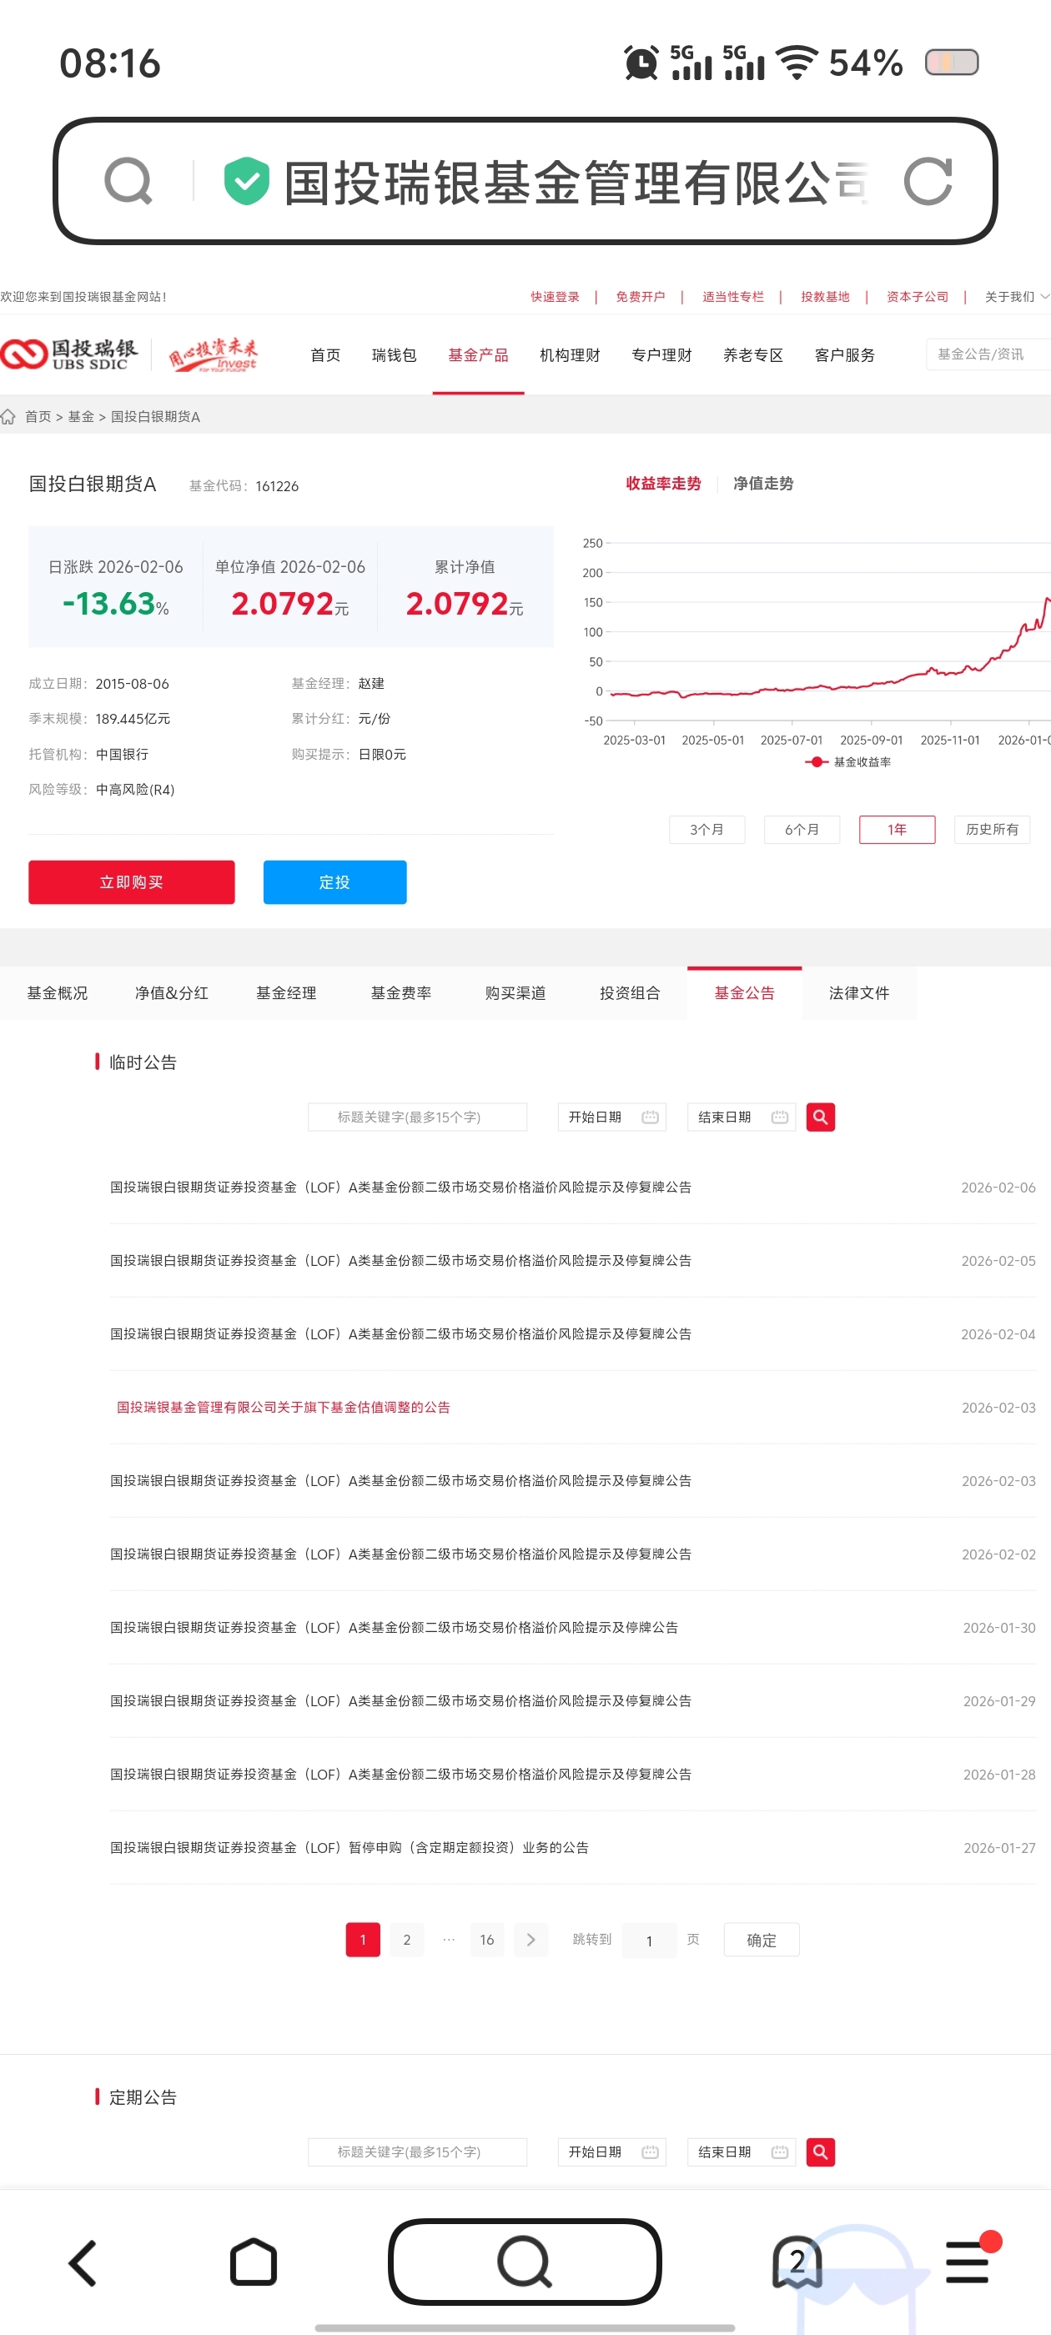Select the 6个月 chart range
1051x2335 pixels.
[802, 830]
